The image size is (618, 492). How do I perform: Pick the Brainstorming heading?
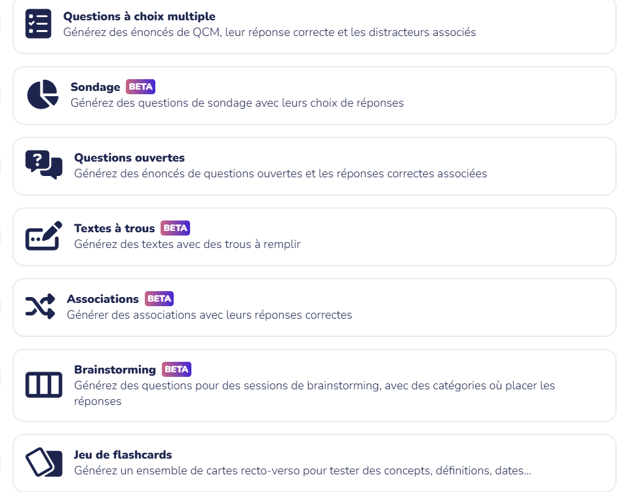pos(115,370)
